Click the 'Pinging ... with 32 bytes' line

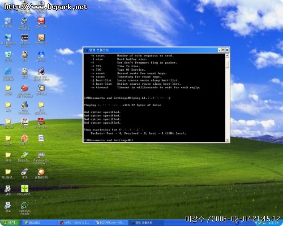(123, 105)
